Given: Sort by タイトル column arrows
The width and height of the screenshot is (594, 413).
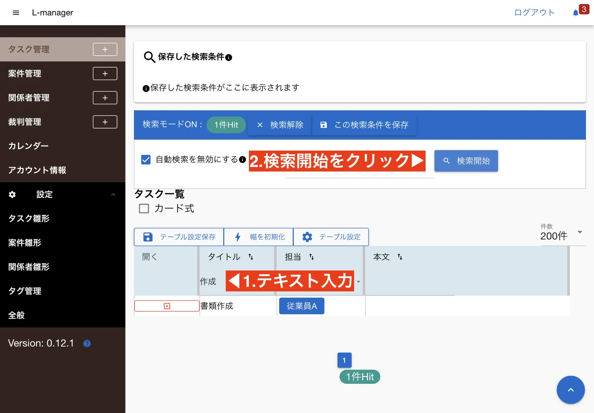Looking at the screenshot, I should tap(251, 257).
